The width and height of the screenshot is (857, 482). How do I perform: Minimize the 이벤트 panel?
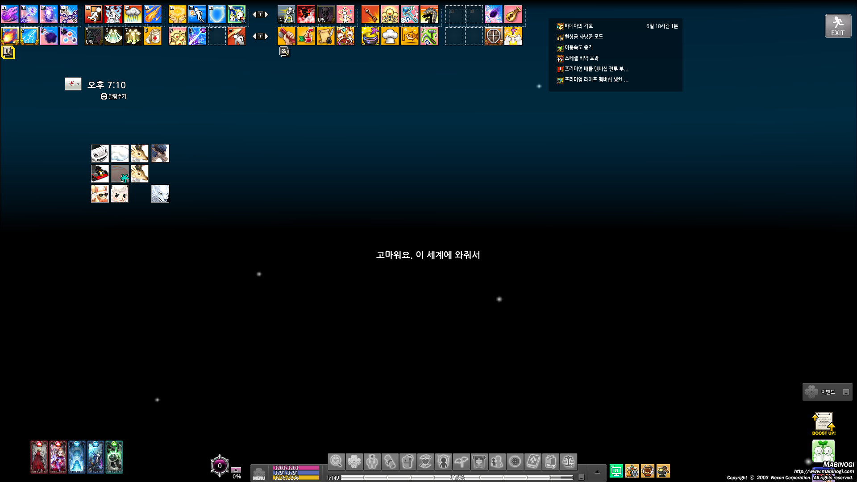pyautogui.click(x=846, y=392)
